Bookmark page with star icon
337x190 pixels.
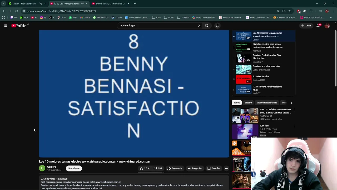290,11
